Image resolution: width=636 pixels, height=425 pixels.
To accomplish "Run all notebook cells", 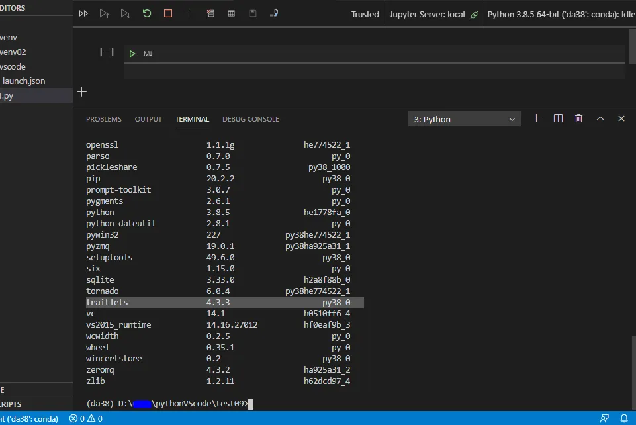I will 83,13.
